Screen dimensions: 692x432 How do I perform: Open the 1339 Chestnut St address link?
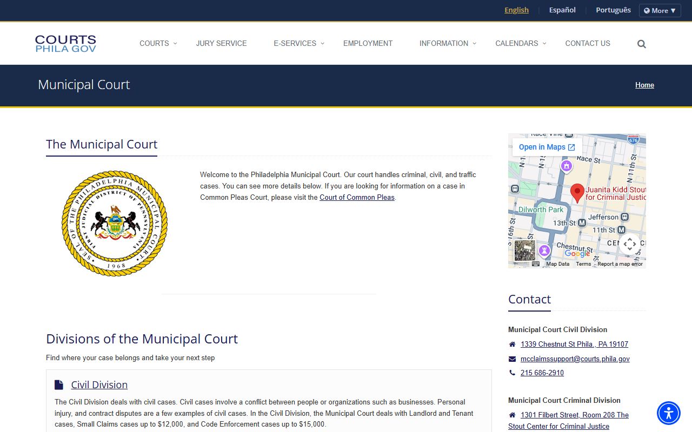click(574, 345)
